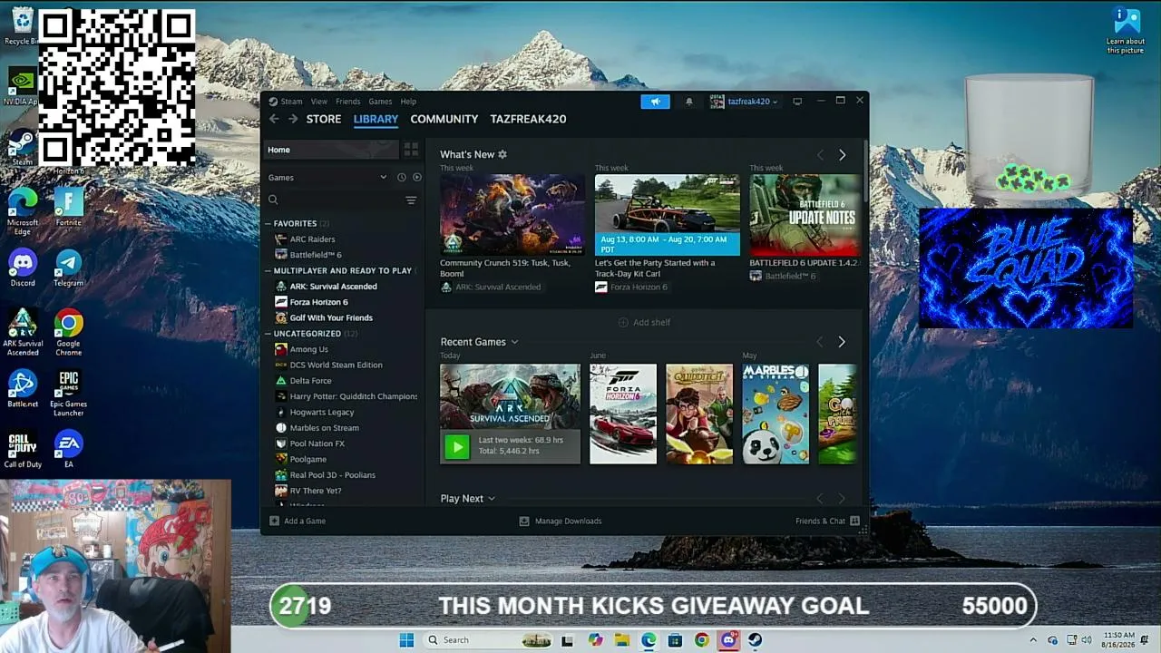Click the taskbar Search box
Viewport: 1161px width, 653px height.
pos(489,640)
